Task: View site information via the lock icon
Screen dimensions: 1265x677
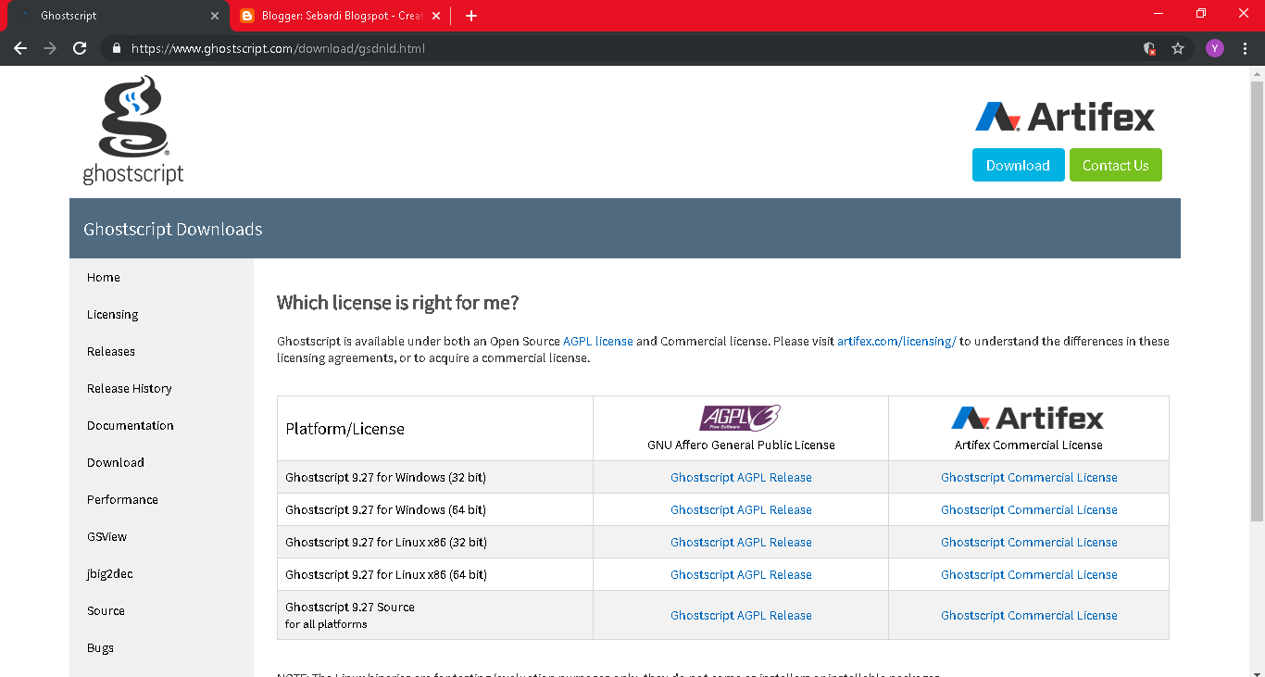Action: [117, 48]
